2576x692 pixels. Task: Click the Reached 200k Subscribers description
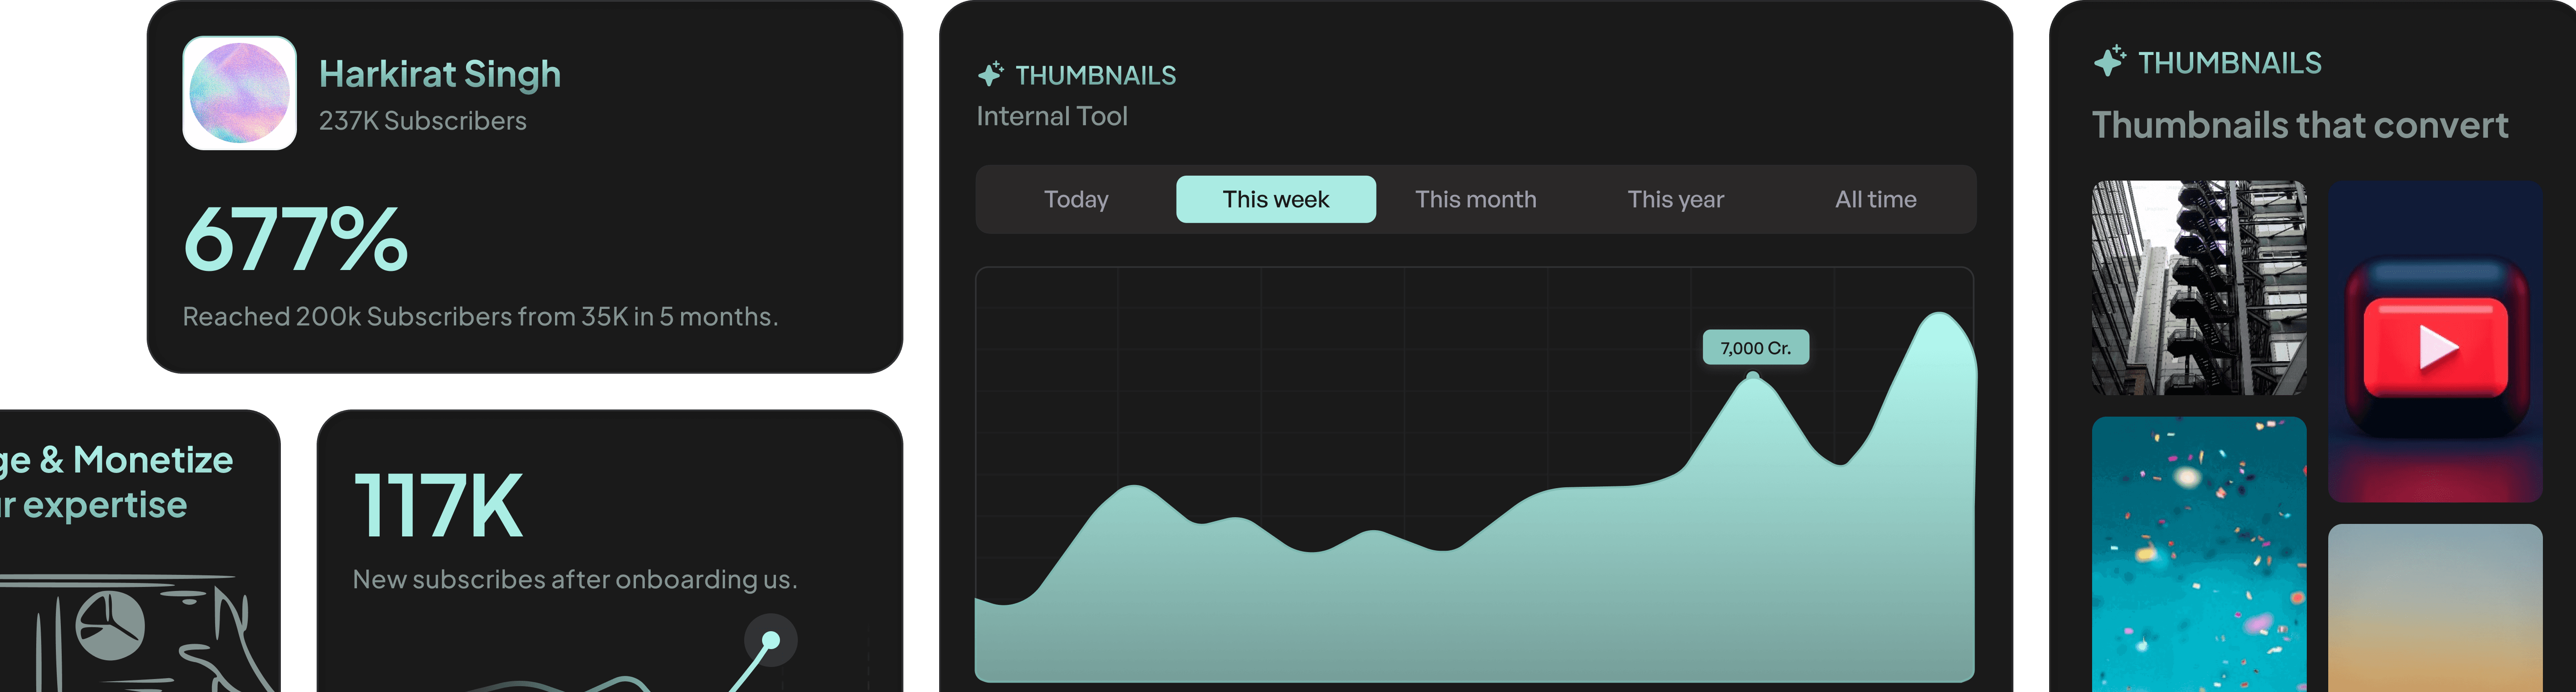coord(480,317)
